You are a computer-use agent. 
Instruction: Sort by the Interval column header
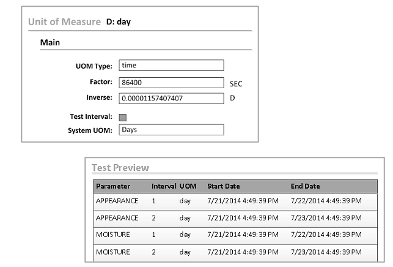click(163, 186)
